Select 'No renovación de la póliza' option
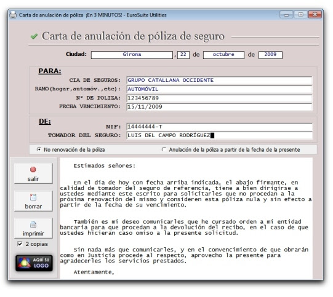333x297 pixels. (x=39, y=149)
